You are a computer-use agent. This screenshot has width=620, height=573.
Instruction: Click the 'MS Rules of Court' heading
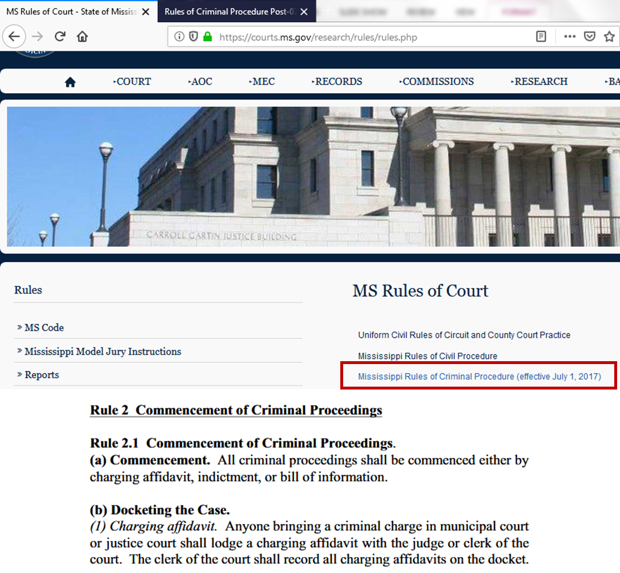[421, 291]
